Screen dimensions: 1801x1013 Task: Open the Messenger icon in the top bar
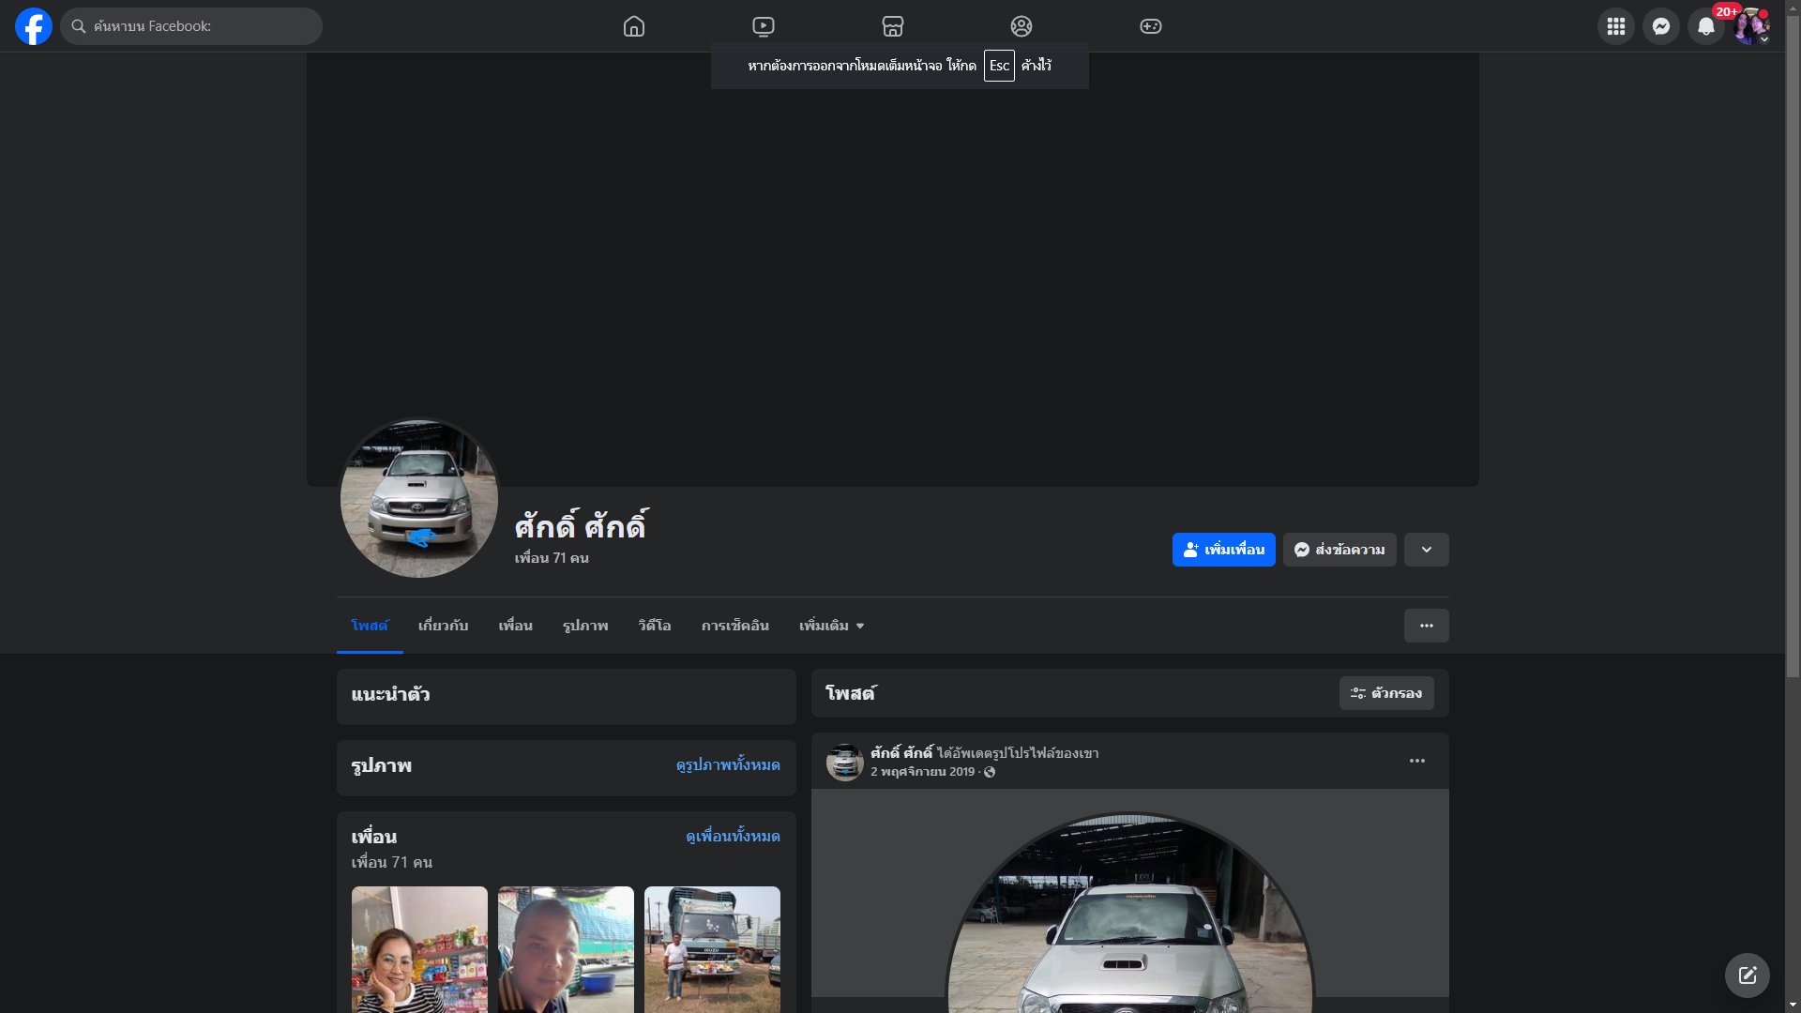click(x=1661, y=26)
